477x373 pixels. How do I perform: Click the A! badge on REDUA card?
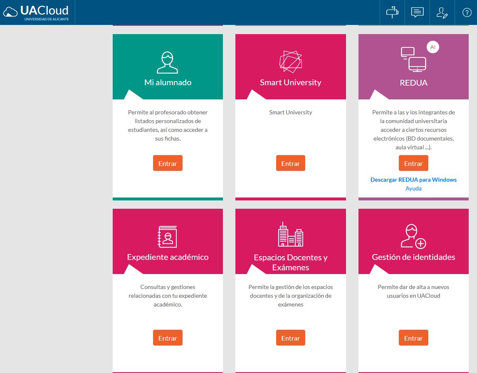[x=433, y=47]
